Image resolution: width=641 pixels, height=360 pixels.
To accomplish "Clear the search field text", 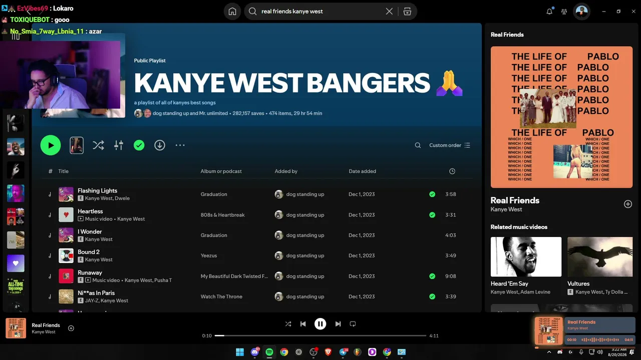I will pos(389,11).
